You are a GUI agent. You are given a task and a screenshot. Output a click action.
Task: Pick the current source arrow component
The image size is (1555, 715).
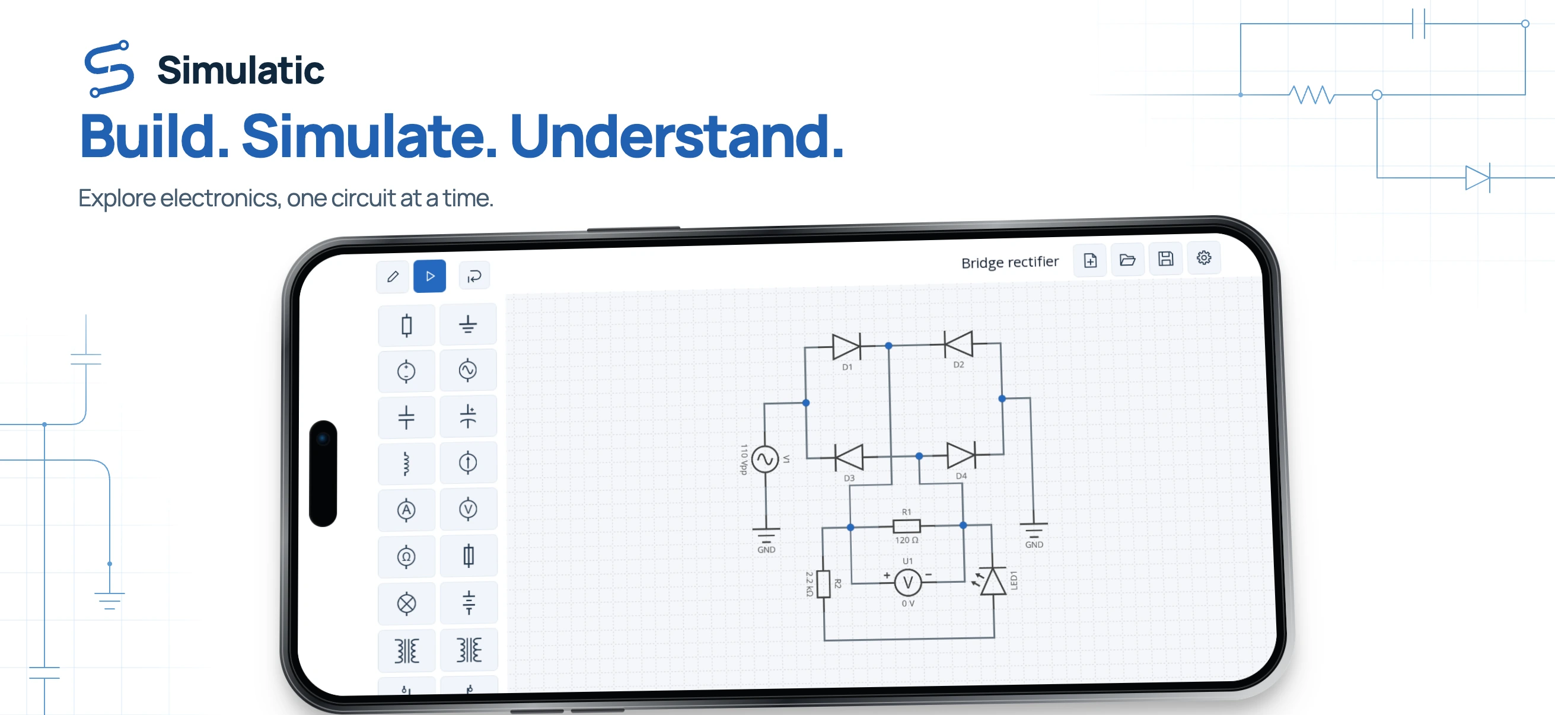click(468, 463)
